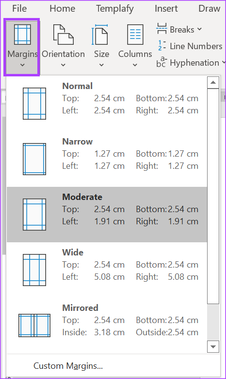226x379 pixels.
Task: Click the Columns layout icon
Action: [x=135, y=35]
